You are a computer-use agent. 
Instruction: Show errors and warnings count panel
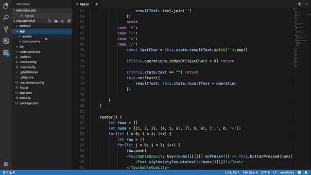click(x=9, y=173)
